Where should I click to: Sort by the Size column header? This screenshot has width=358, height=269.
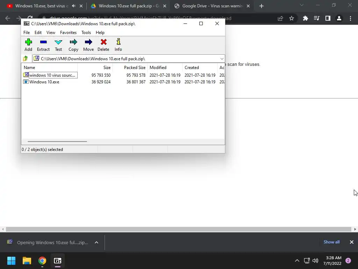click(x=95, y=68)
